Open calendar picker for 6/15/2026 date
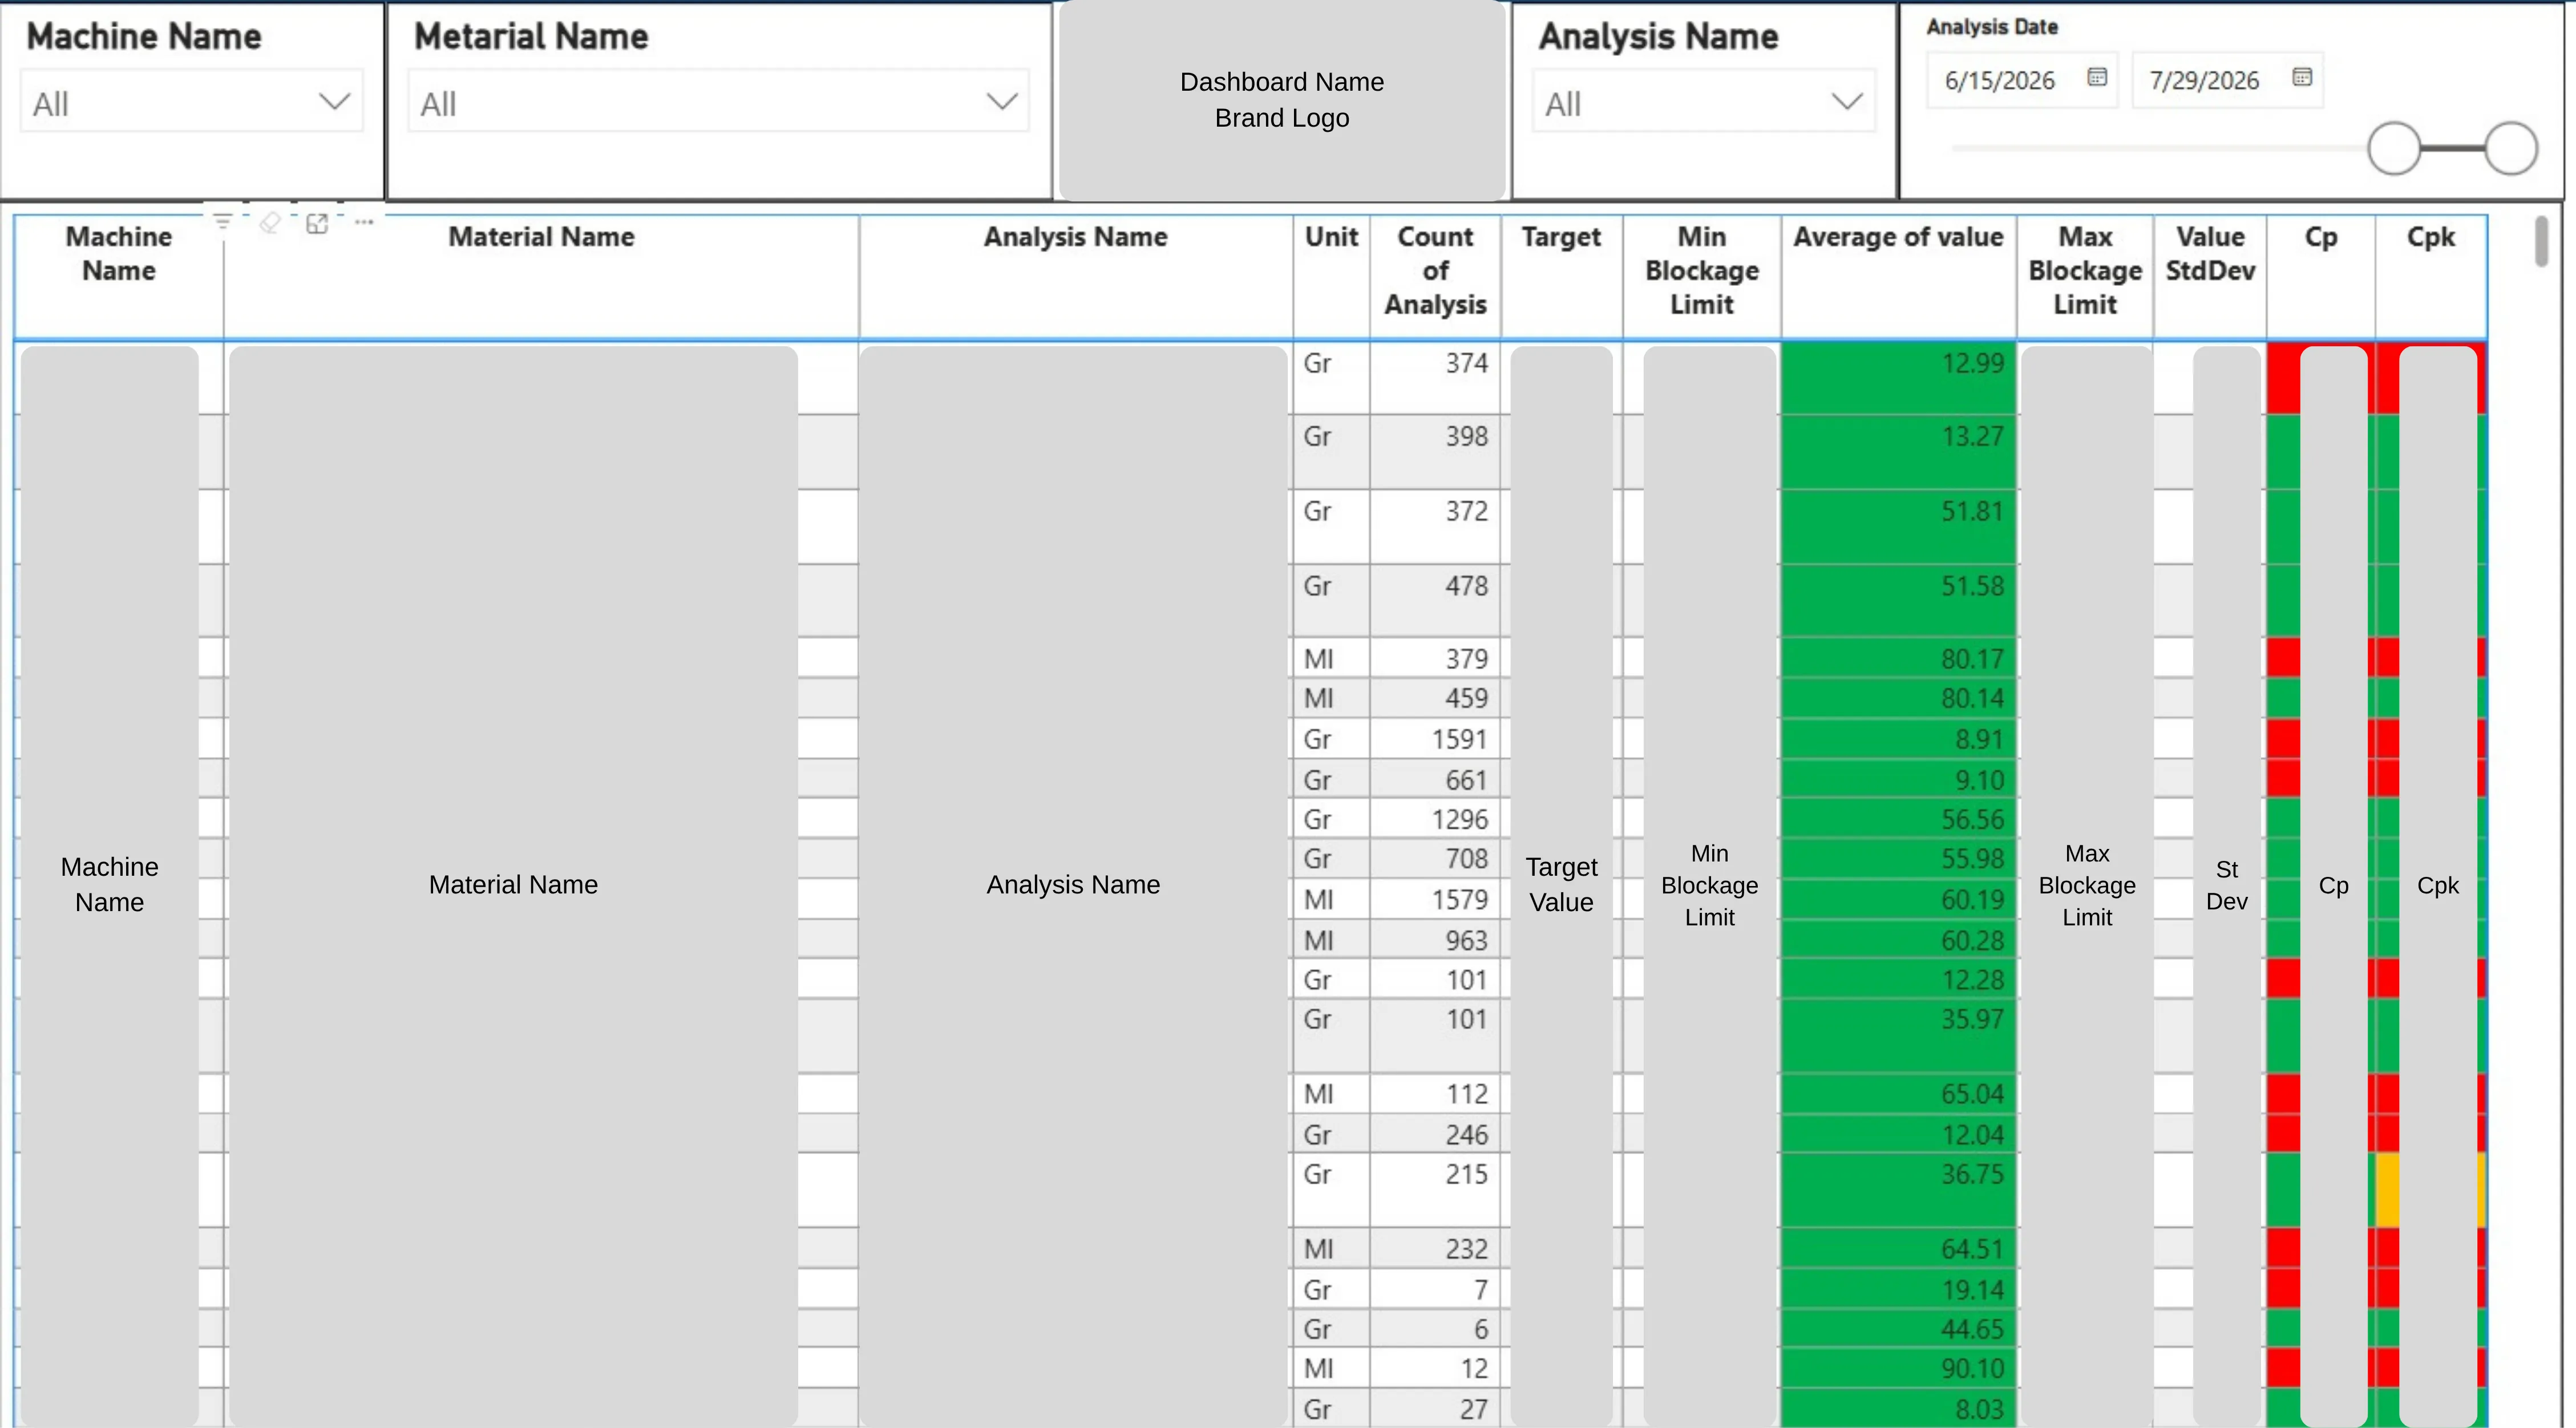This screenshot has width=2576, height=1428. [2097, 78]
